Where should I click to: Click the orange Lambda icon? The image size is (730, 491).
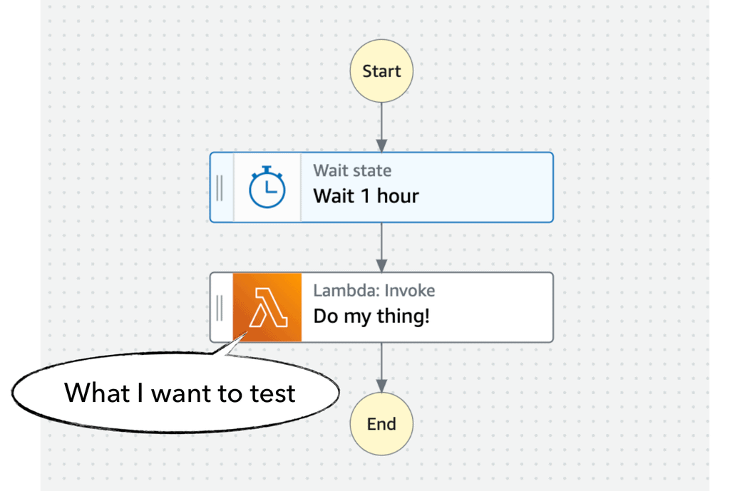pos(267,307)
